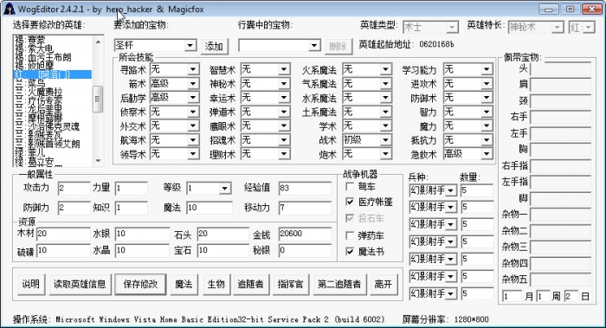
Task: Open the 箭术 skill level dropdown
Action: (193, 84)
